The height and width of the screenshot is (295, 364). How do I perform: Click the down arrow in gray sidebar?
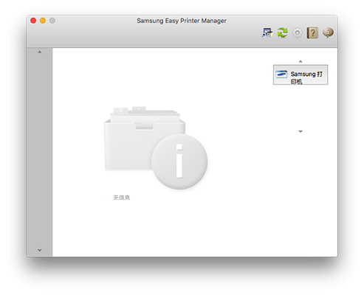pyautogui.click(x=40, y=250)
